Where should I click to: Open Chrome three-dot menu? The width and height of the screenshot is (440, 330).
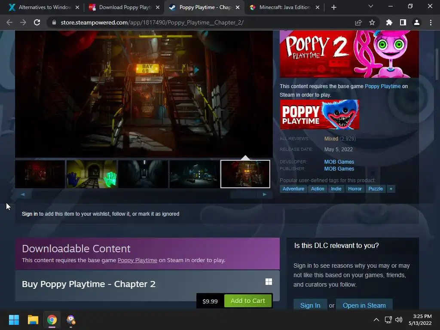click(431, 22)
